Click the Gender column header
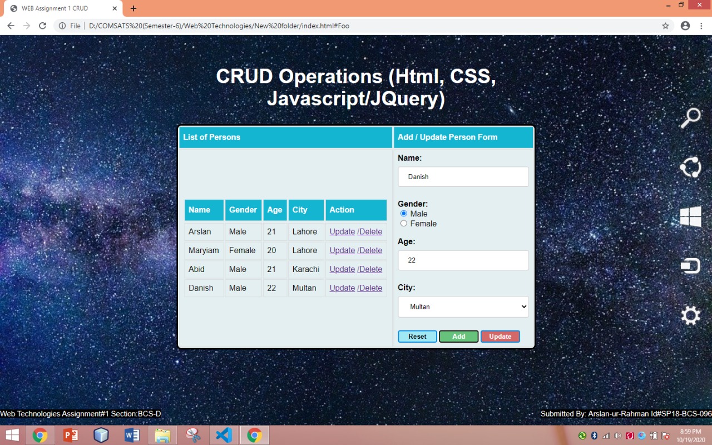Viewport: 712px width, 445px height. (x=243, y=210)
